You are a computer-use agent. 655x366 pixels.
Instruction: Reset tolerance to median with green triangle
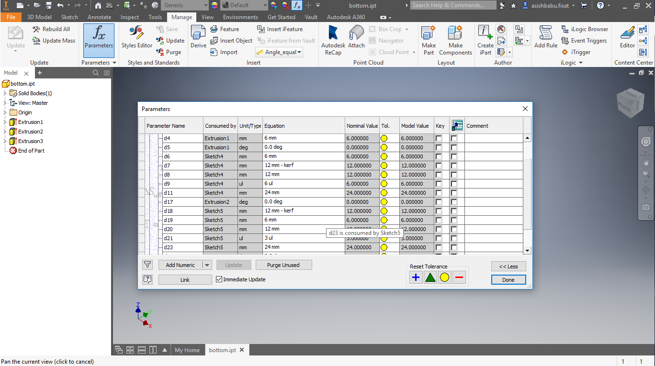click(x=430, y=277)
